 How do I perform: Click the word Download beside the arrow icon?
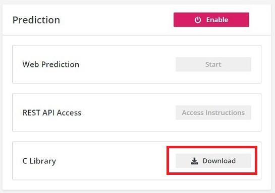219,161
